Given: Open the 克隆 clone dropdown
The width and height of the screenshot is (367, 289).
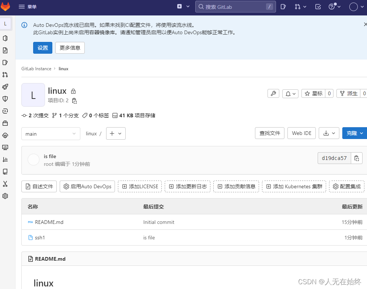Looking at the screenshot, I should (x=354, y=133).
